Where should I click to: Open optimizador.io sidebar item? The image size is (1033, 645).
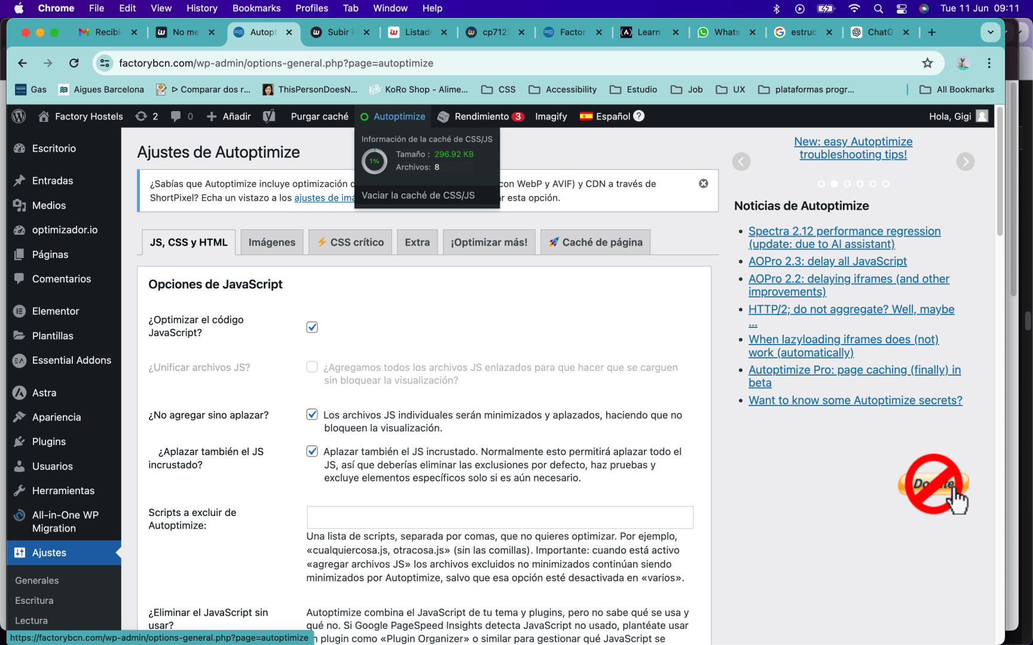(65, 230)
